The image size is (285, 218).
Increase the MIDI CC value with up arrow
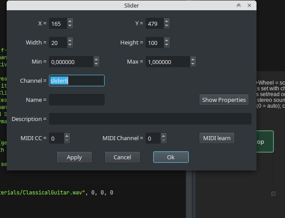point(67,136)
